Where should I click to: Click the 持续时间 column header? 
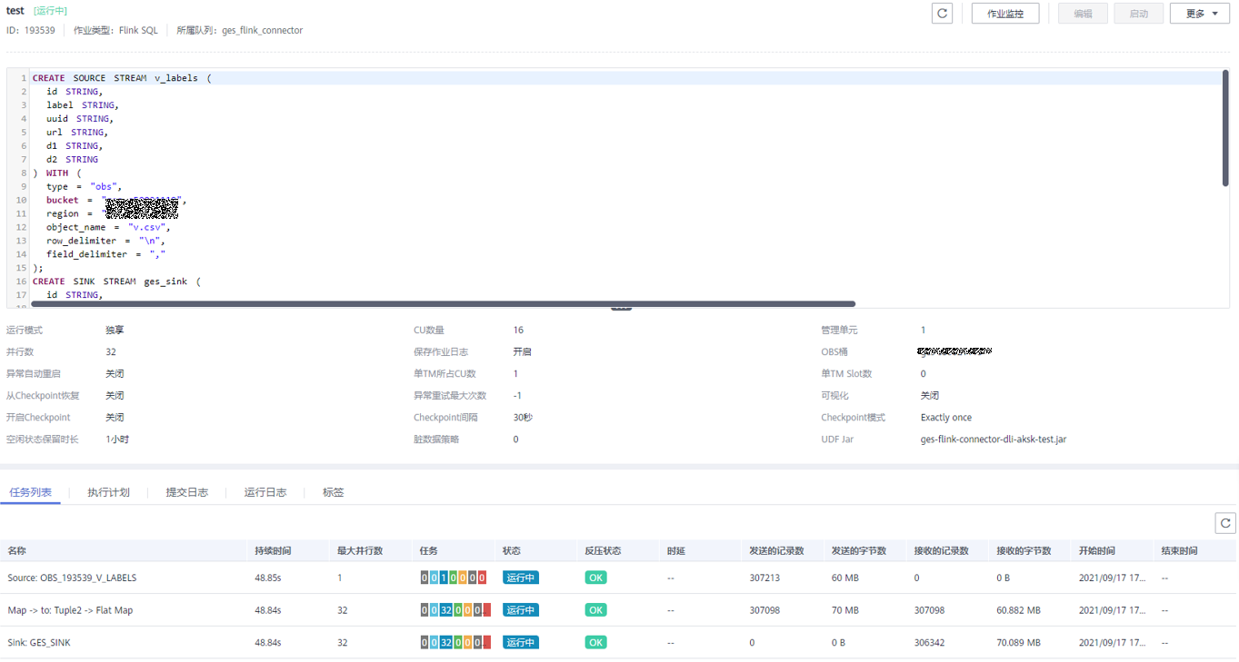click(274, 550)
